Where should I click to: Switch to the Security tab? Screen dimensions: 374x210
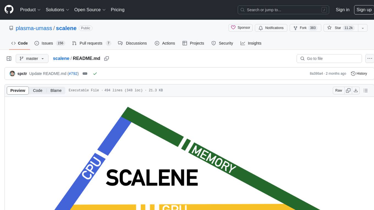point(222,43)
